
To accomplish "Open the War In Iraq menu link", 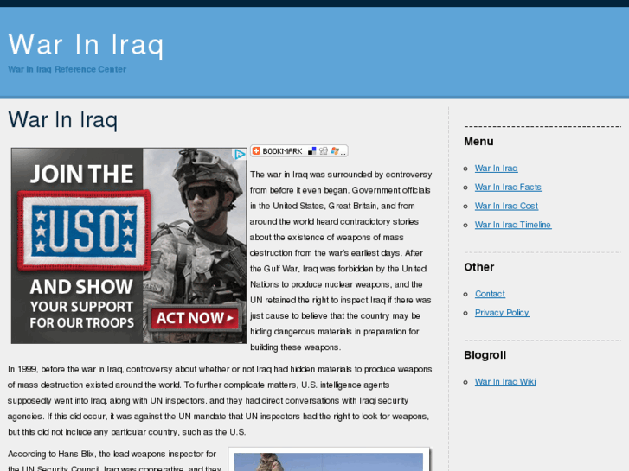I will point(497,169).
